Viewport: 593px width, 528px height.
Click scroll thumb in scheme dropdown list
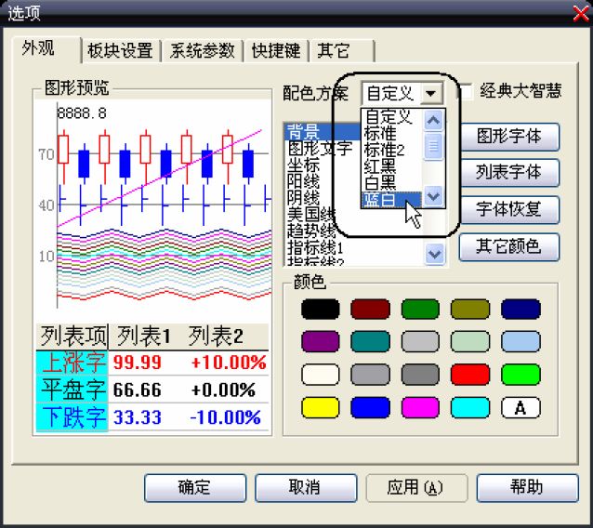click(433, 146)
